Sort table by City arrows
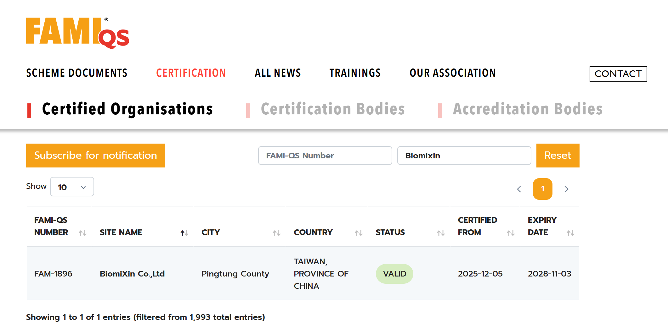 coord(276,233)
